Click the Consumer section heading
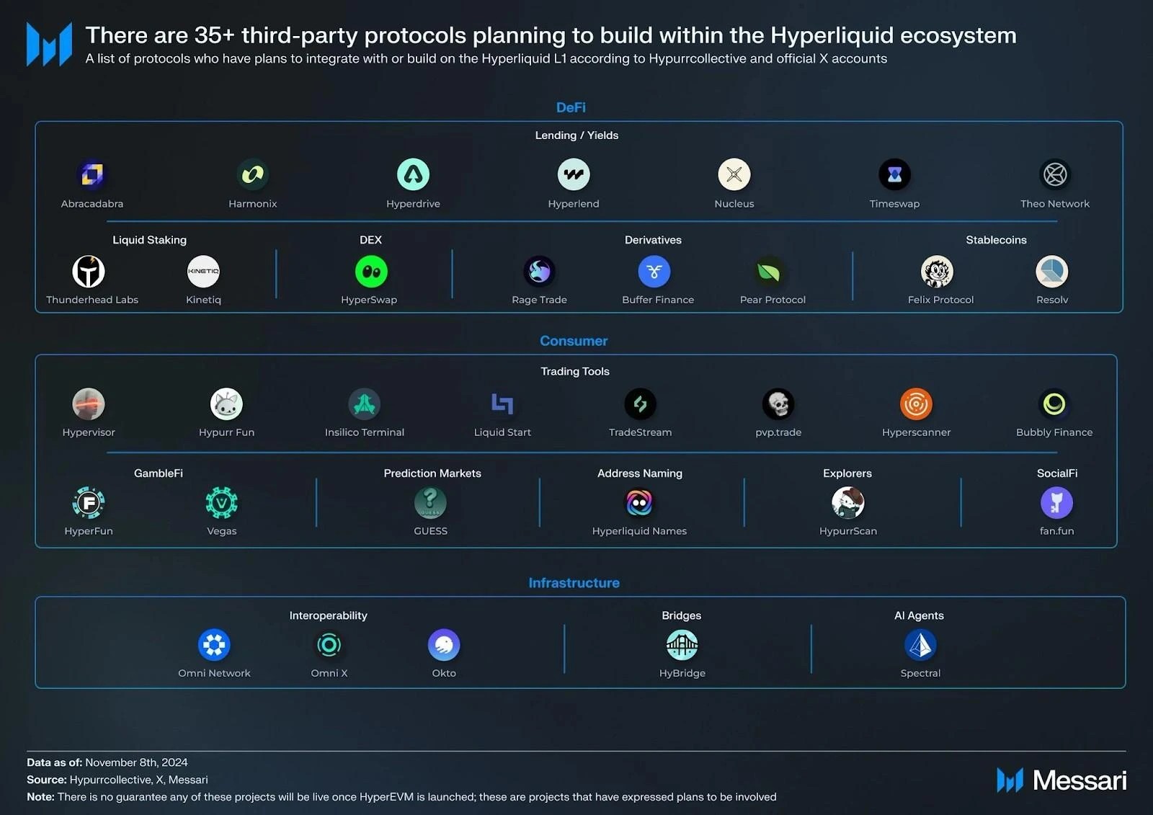 coord(574,341)
